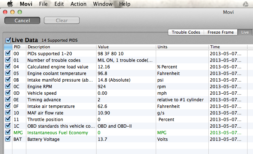Open the Apple menu
253x154 pixels.
(x=10, y=4)
